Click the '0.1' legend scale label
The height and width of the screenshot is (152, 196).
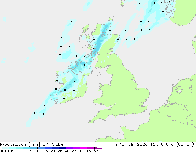pyautogui.click(x=3, y=151)
